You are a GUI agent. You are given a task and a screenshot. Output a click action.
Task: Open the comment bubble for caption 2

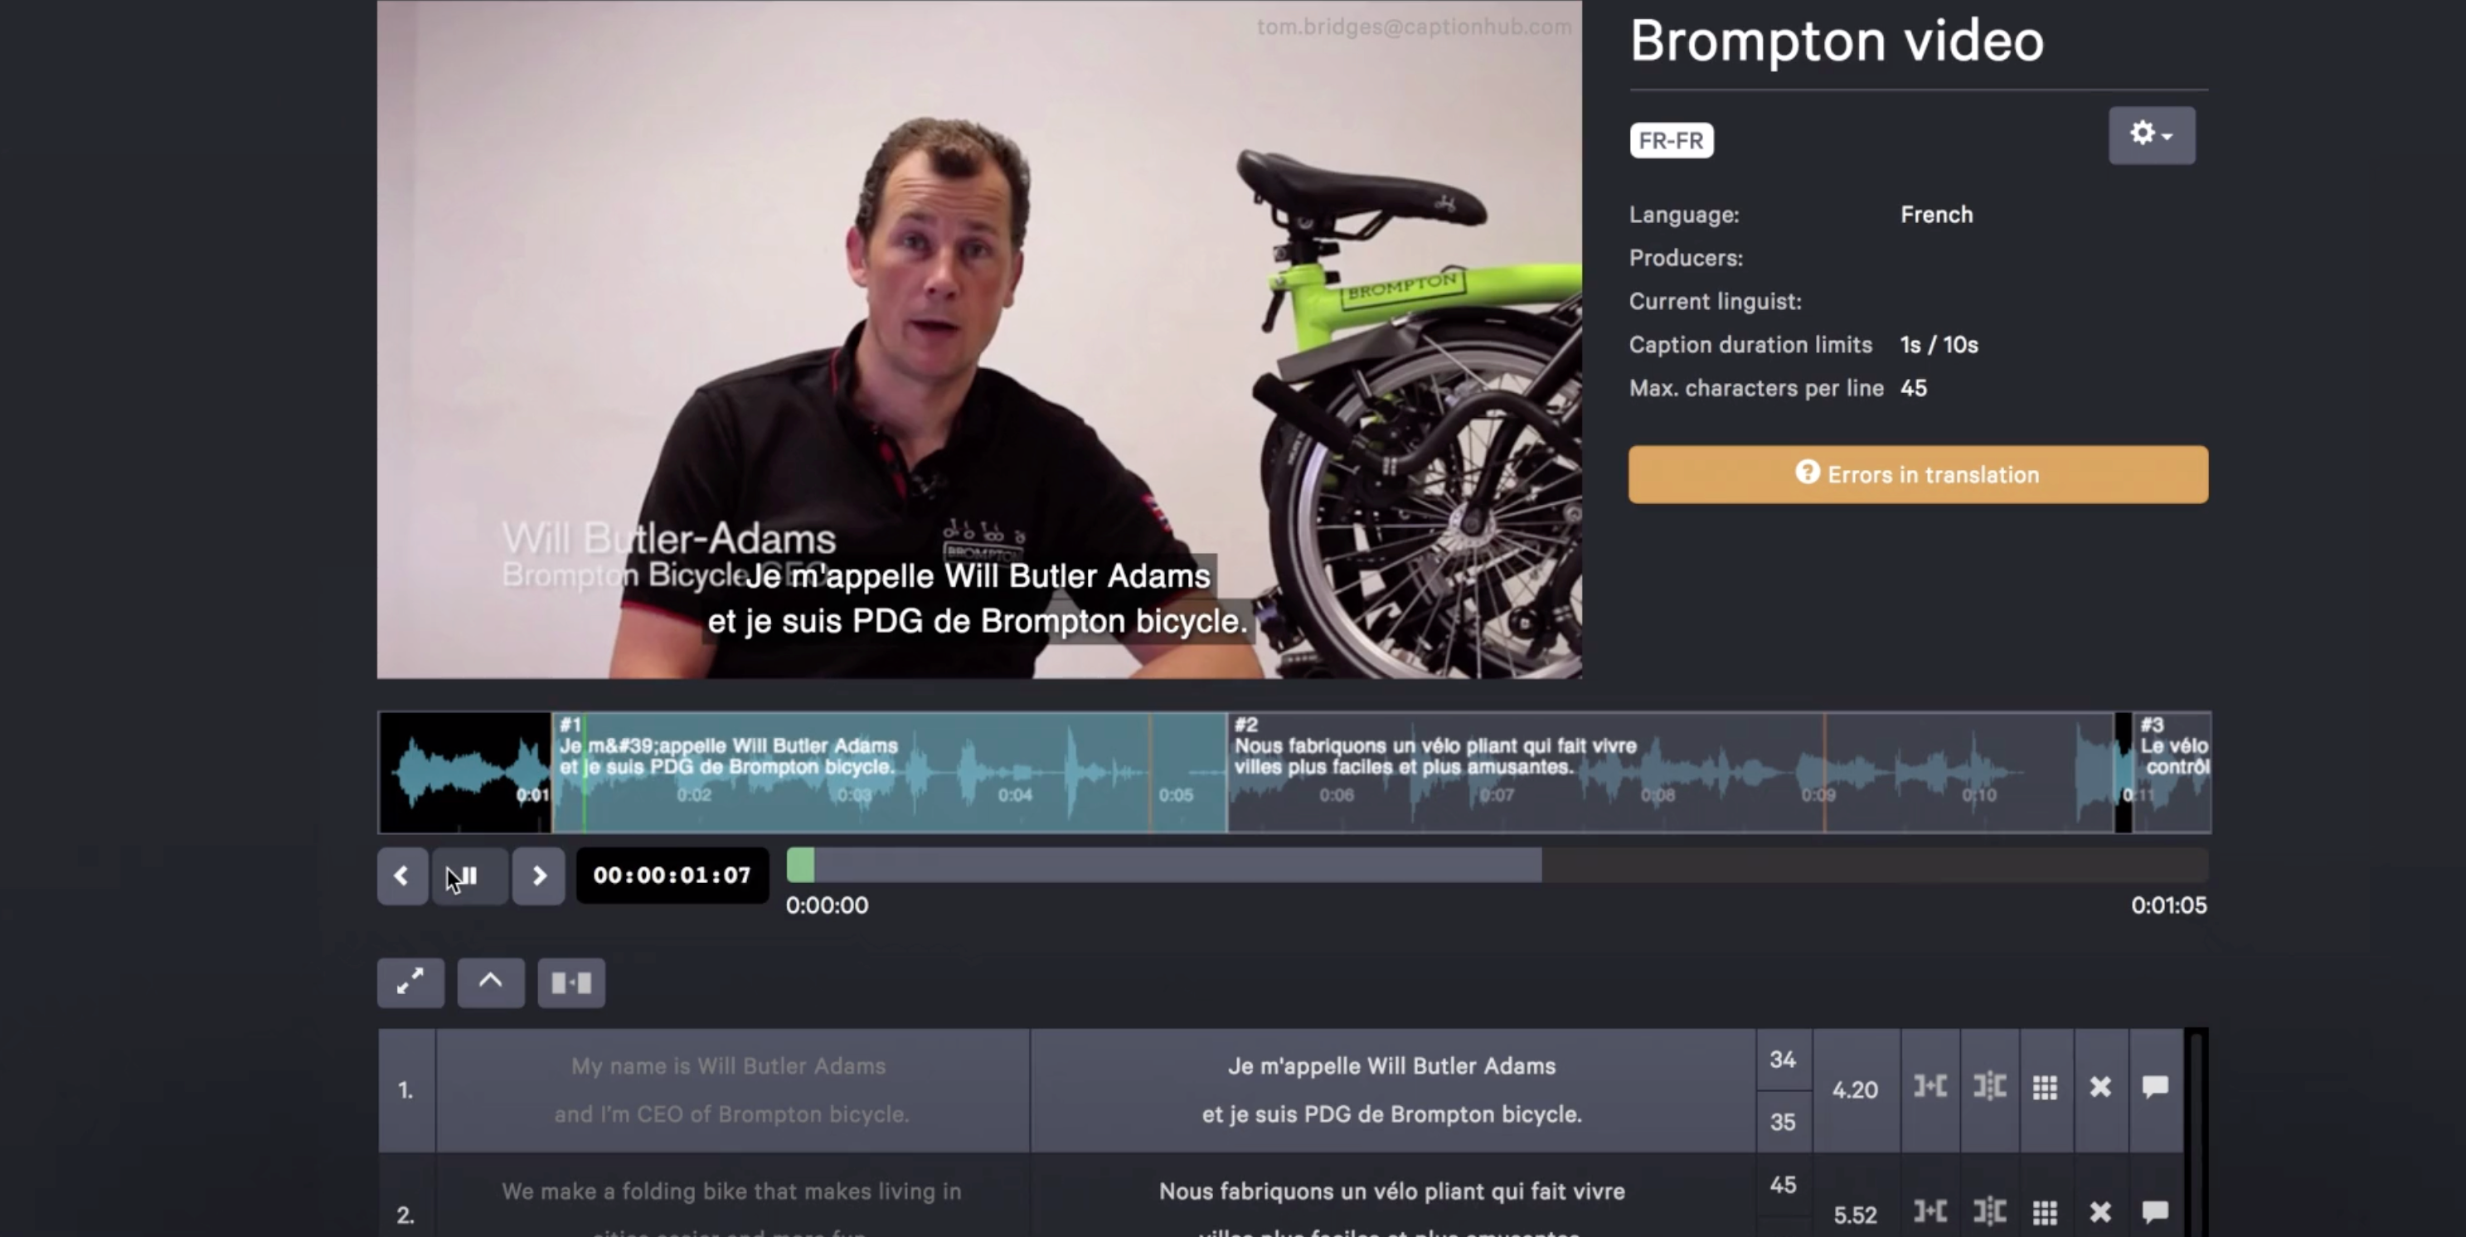pos(2155,1212)
